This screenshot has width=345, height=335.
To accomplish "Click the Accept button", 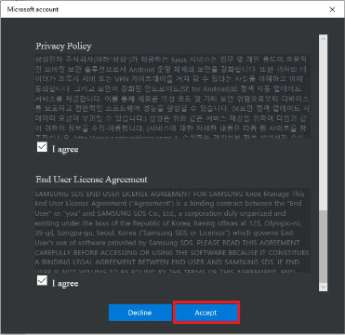I will pyautogui.click(x=206, y=313).
